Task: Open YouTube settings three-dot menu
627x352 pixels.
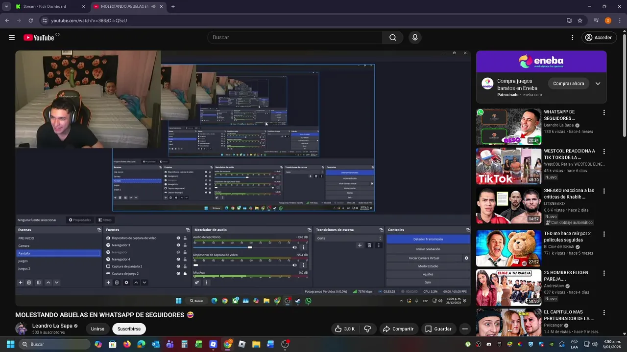Action: tap(572, 38)
